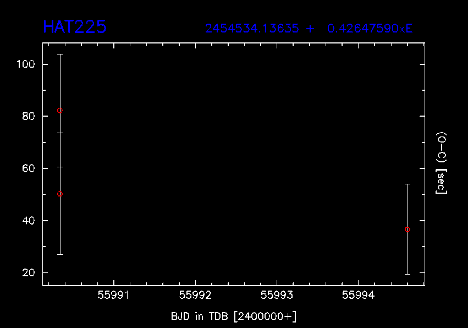Click the x-axis tick label 55991
Image resolution: width=468 pixels, height=328 pixels.
tap(113, 296)
